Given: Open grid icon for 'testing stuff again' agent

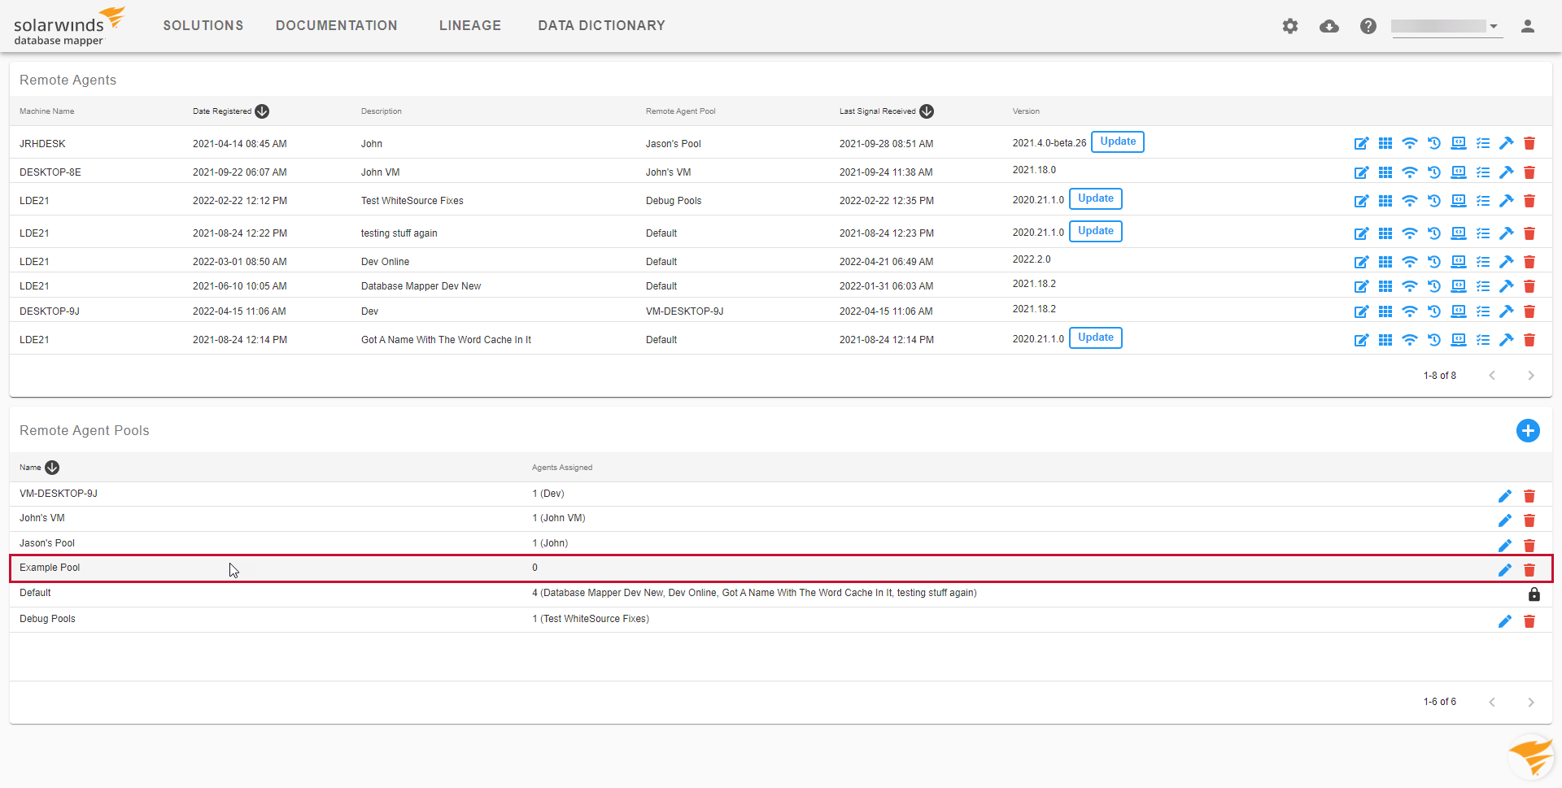Looking at the screenshot, I should tap(1385, 233).
